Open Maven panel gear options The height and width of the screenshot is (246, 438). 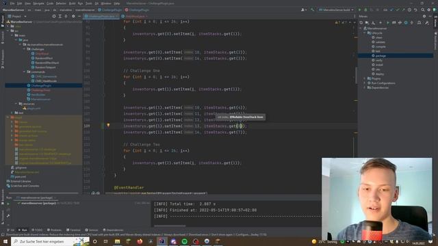[x=424, y=16]
